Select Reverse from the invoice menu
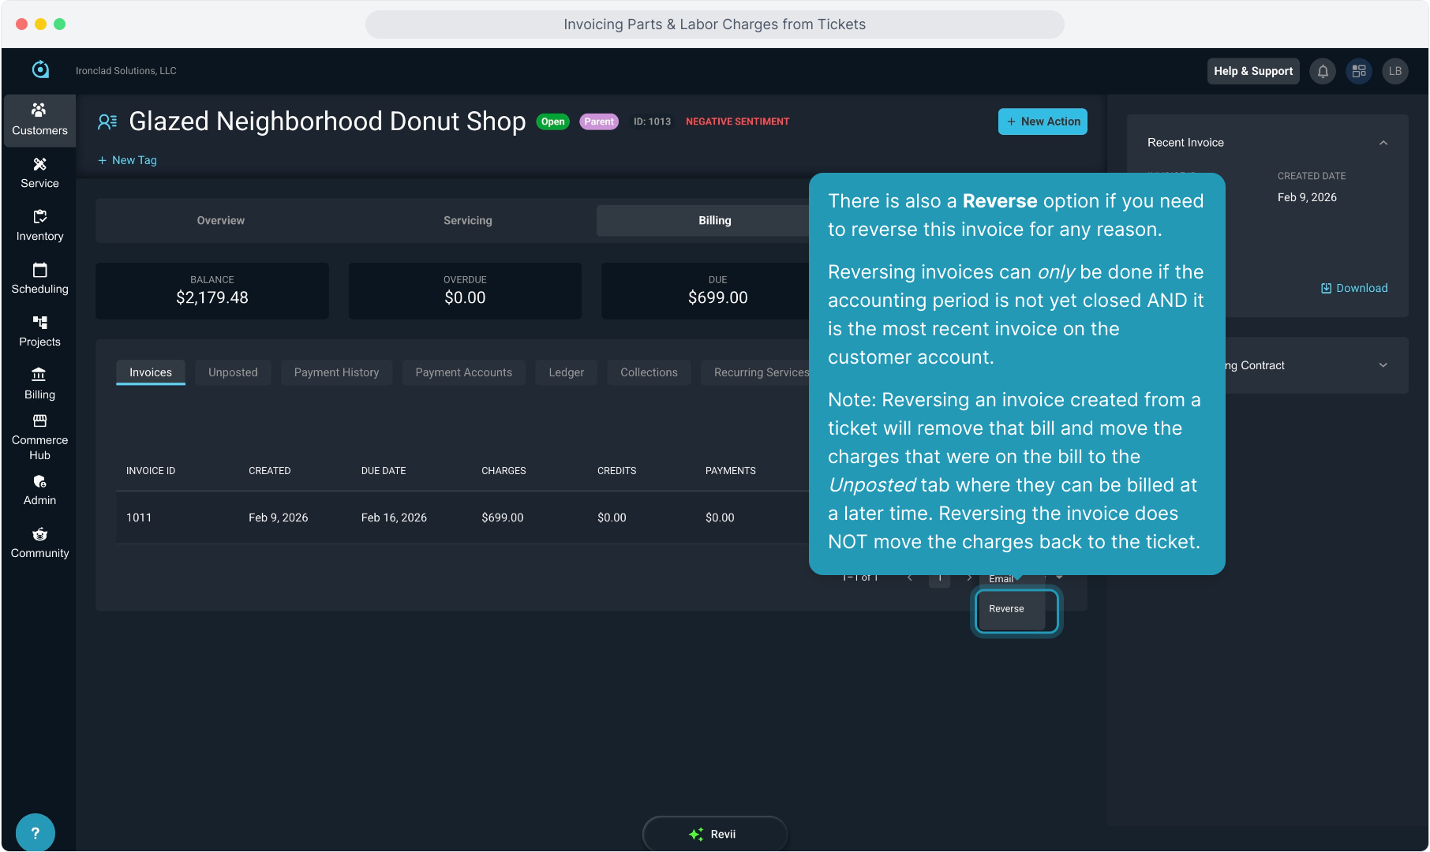The width and height of the screenshot is (1430, 852). (x=1007, y=609)
